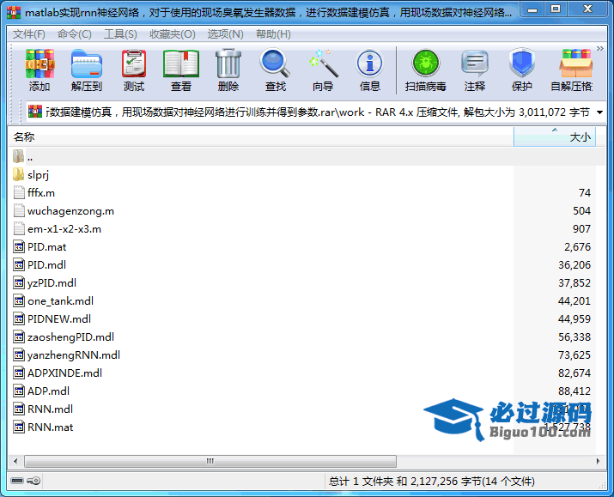Click the drive icon in status bar
This screenshot has width=614, height=497.
click(17, 481)
